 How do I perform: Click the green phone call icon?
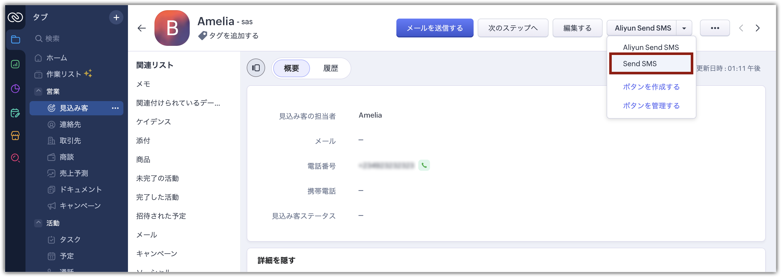(x=424, y=165)
